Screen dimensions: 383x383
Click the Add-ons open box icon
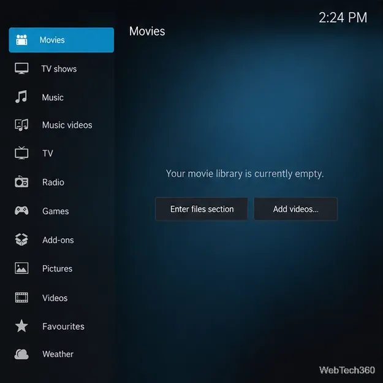click(21, 239)
